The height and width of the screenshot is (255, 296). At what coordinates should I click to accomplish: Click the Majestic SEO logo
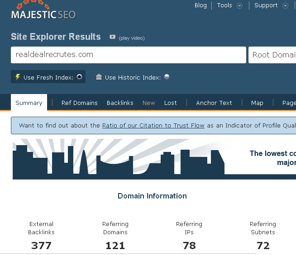pos(43,13)
